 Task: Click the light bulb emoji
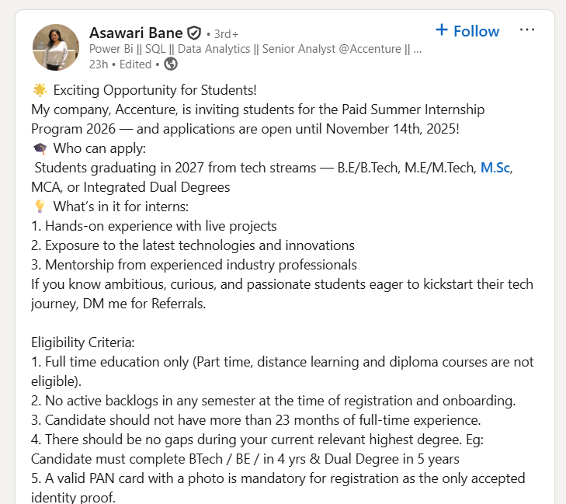tap(40, 207)
